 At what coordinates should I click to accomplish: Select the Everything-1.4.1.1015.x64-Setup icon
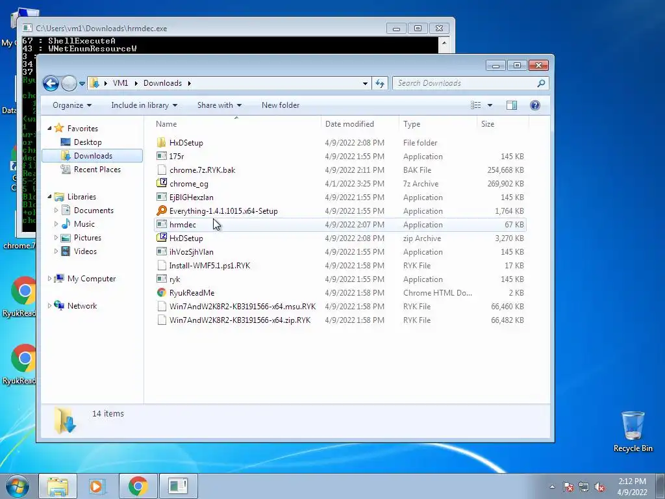pyautogui.click(x=162, y=211)
